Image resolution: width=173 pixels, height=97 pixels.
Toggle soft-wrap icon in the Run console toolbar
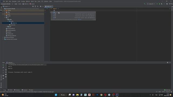pyautogui.click(x=6, y=70)
